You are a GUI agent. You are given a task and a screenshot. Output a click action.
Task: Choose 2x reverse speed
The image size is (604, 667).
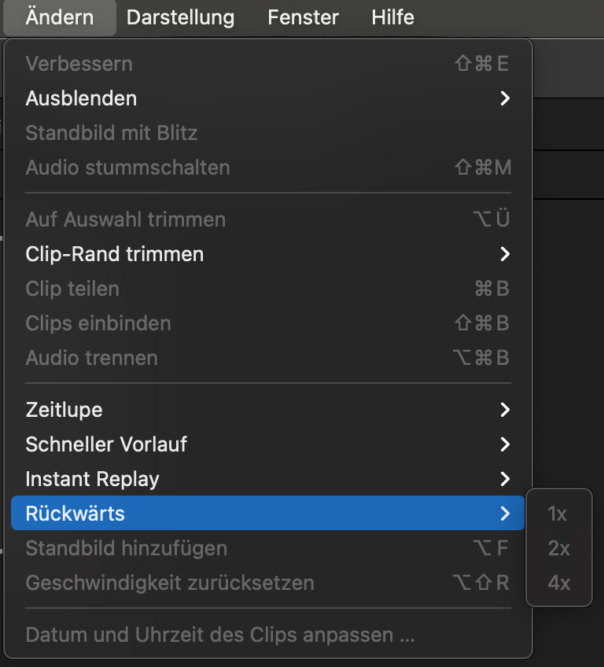[x=558, y=548]
